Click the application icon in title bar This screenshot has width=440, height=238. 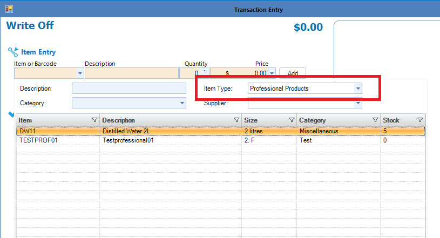9,9
